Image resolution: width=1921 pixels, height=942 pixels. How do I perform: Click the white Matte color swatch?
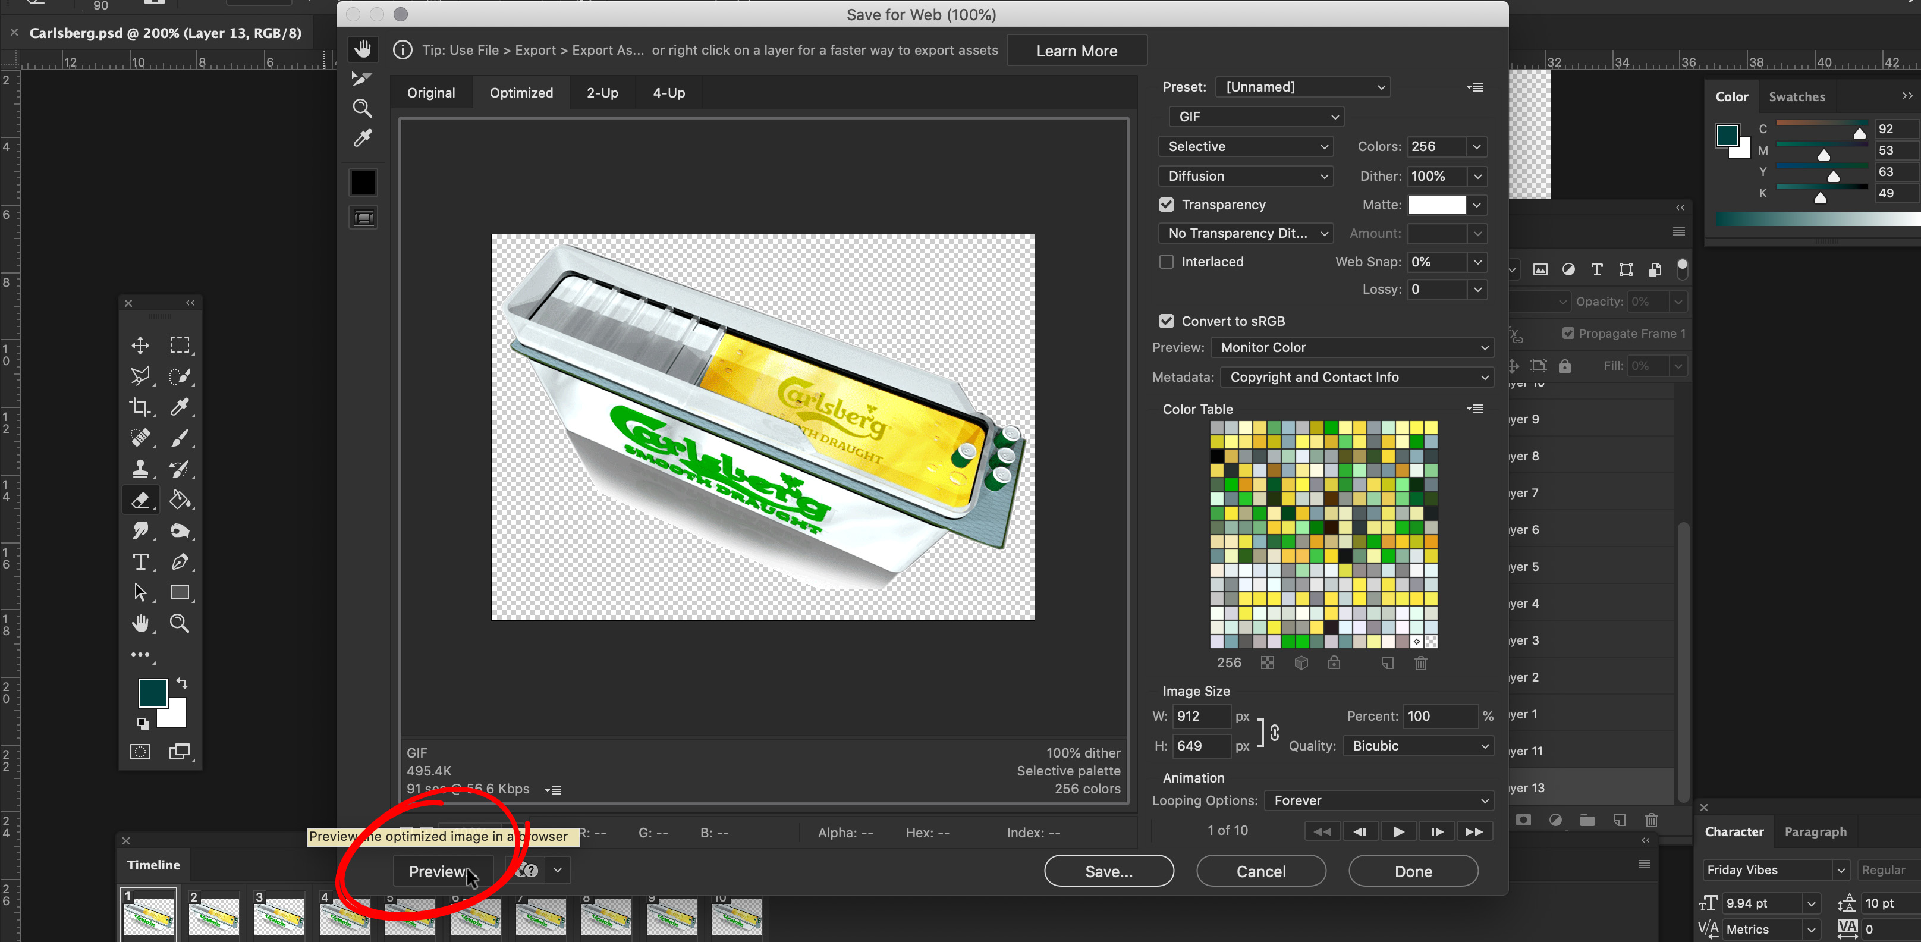tap(1436, 205)
